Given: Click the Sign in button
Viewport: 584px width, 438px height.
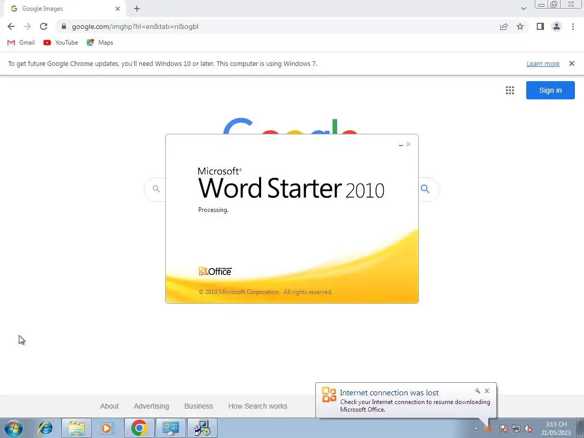Looking at the screenshot, I should point(550,90).
